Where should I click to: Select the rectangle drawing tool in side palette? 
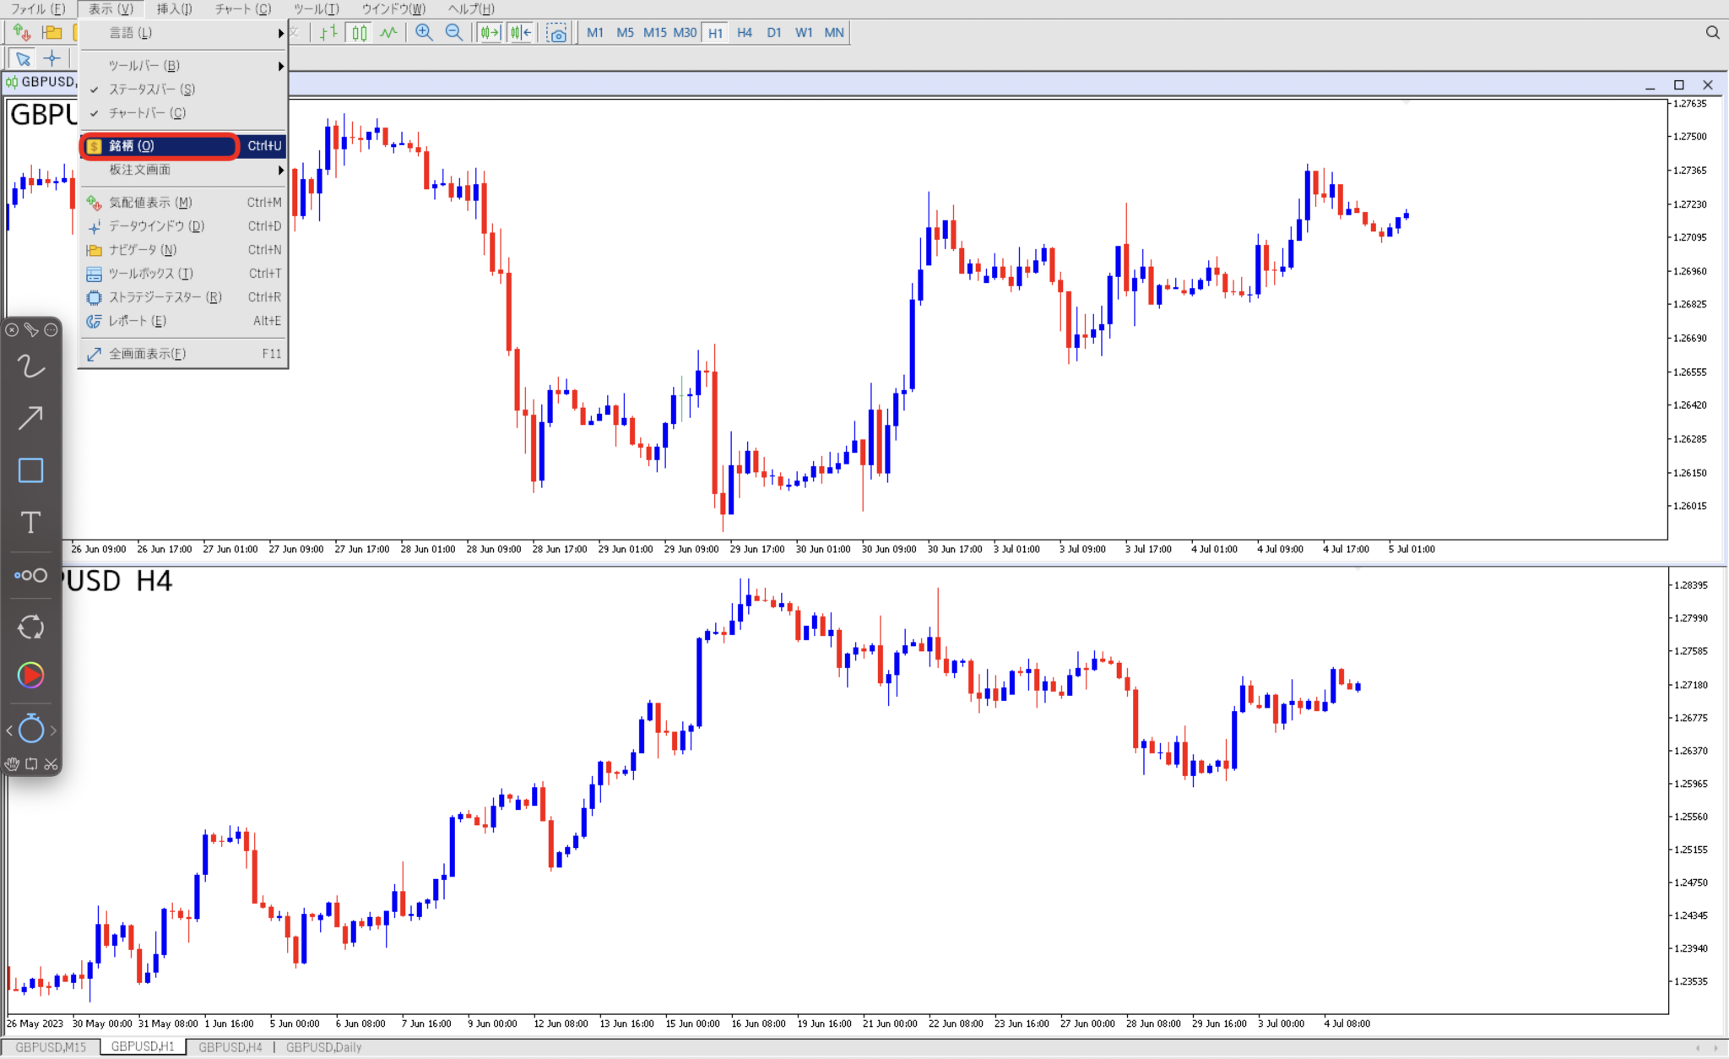pyautogui.click(x=30, y=470)
